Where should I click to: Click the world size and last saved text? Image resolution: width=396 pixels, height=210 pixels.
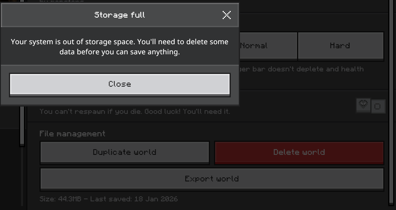(108, 199)
